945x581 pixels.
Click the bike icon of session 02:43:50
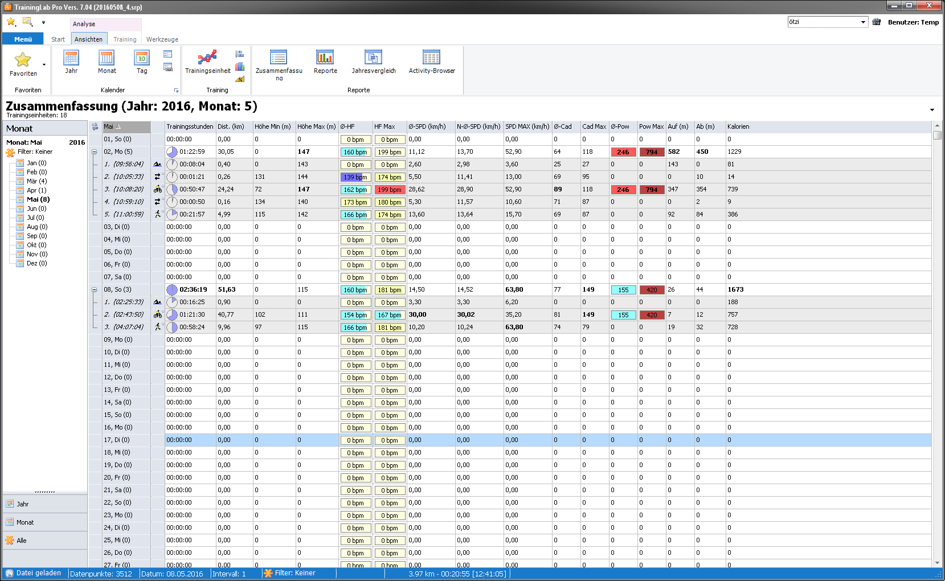157,314
